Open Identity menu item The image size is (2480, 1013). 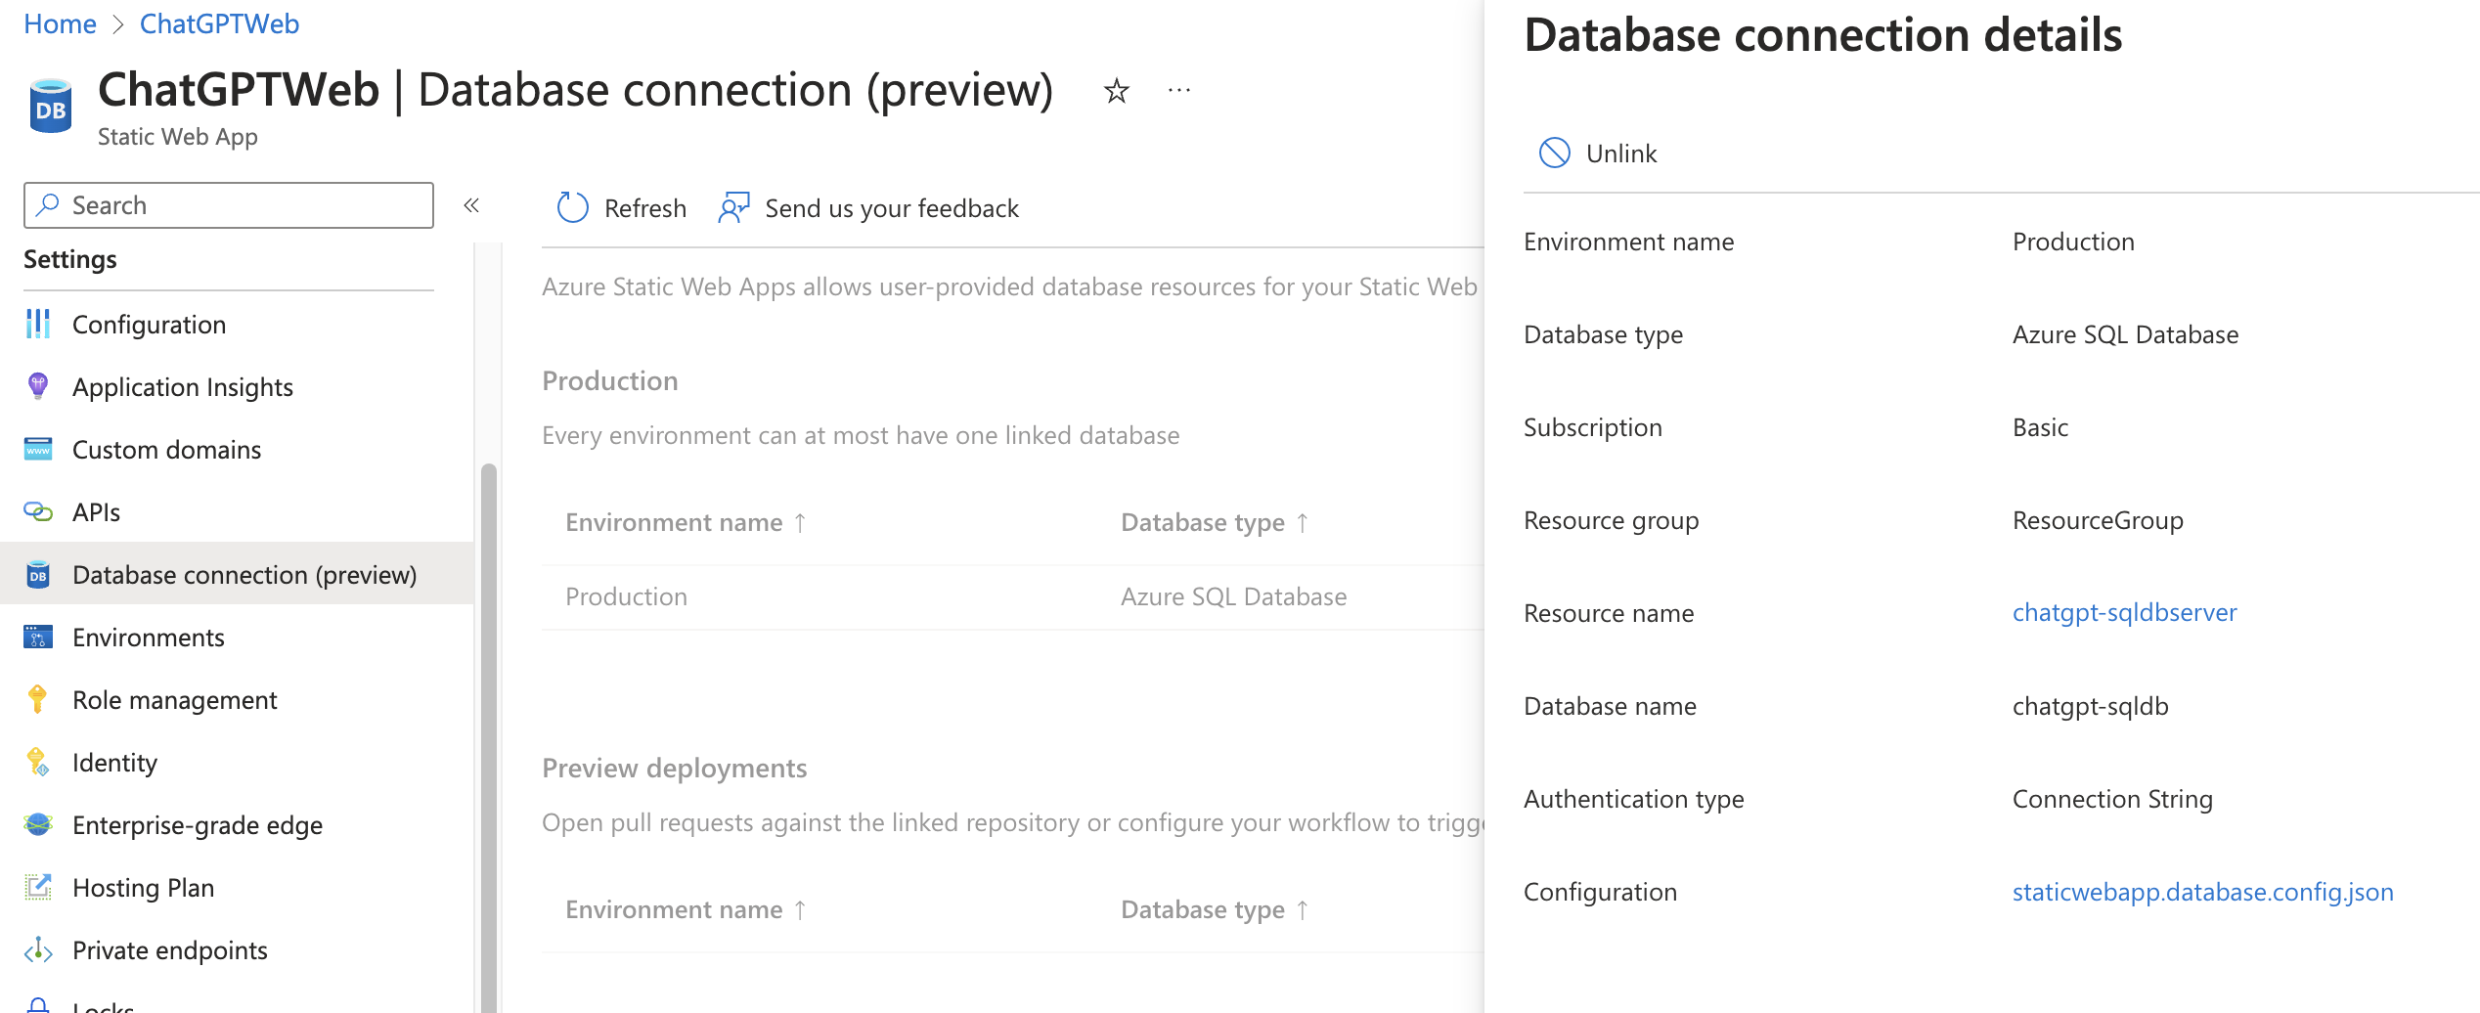pyautogui.click(x=237, y=763)
